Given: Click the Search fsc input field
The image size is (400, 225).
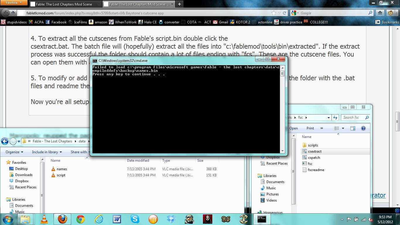Looking at the screenshot, I should [353, 117].
